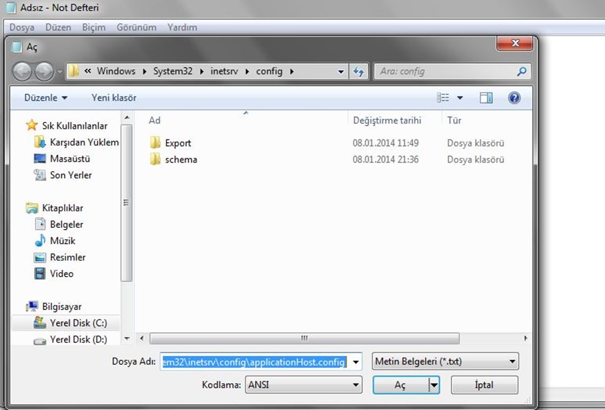Screen dimensions: 605x410
Task: Expand the arrow after Windows in path
Action: [145, 71]
